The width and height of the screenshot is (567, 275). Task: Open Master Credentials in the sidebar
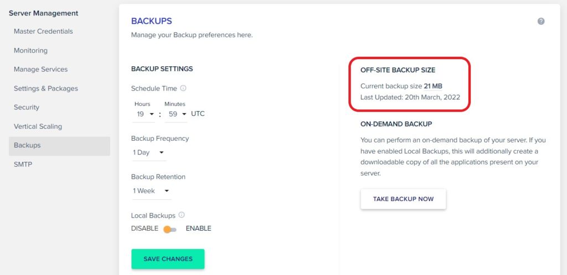click(43, 31)
